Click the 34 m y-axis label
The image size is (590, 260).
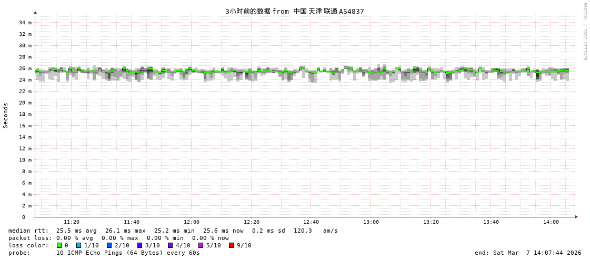click(26, 23)
